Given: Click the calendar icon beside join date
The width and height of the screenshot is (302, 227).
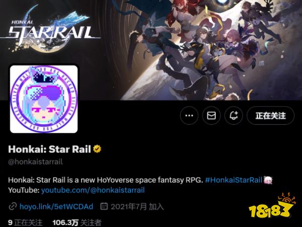Looking at the screenshot, I should coord(104,206).
